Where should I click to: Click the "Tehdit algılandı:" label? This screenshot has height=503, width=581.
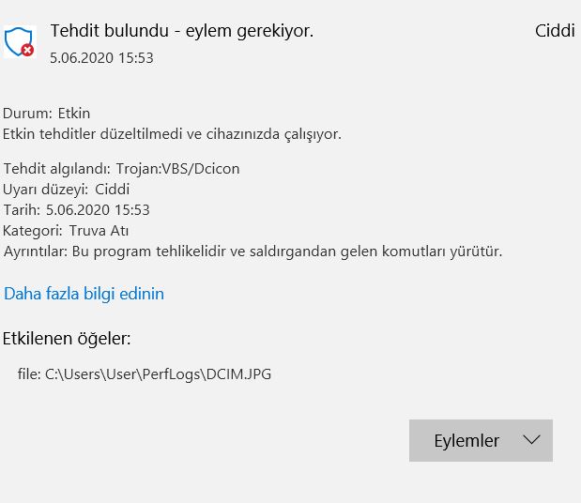pyautogui.click(x=57, y=169)
